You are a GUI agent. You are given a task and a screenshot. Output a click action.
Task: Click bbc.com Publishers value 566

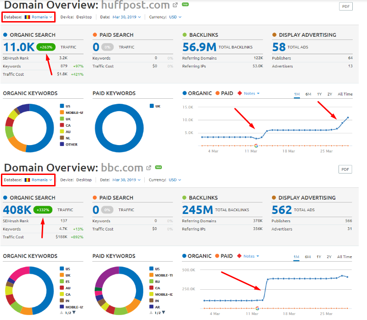(349, 220)
